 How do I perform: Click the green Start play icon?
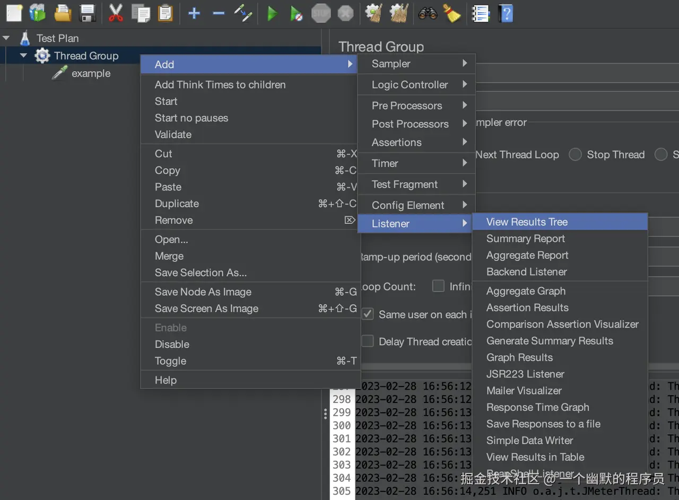coord(272,13)
